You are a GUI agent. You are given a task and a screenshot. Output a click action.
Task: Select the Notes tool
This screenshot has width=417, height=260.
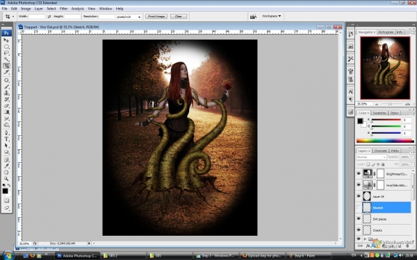pyautogui.click(x=6, y=159)
